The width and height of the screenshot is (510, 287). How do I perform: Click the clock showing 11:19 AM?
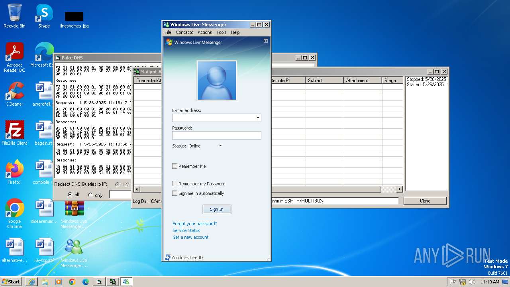tap(490, 282)
